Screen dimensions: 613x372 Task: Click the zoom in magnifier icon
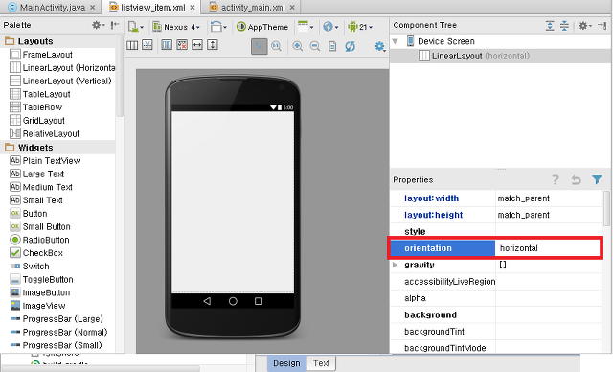(298, 47)
